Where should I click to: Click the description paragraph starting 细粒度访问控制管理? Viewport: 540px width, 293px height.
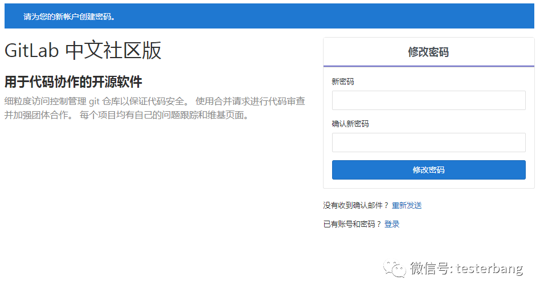pos(154,108)
